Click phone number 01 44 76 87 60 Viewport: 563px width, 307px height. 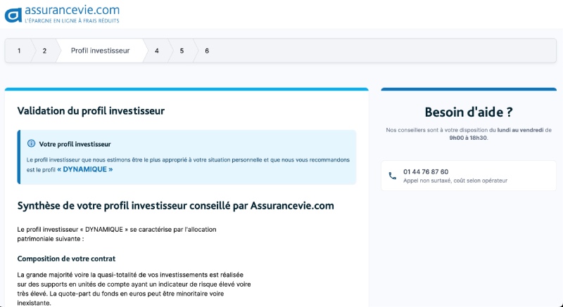[x=426, y=172]
